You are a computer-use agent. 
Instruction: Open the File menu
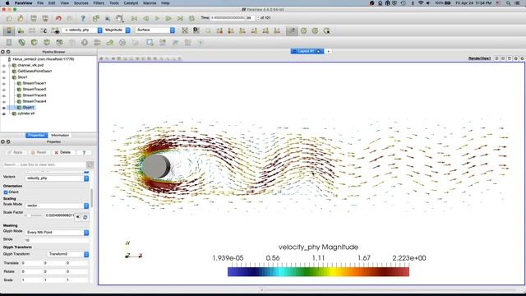[40, 3]
